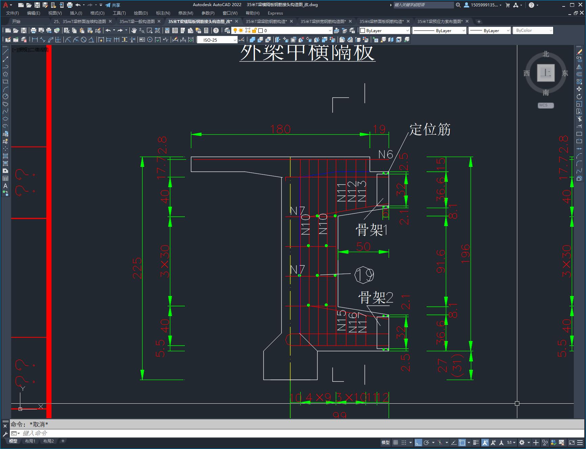Toggle Clean Screen in the status bar
Screen dimensions: 586x449
click(572, 442)
